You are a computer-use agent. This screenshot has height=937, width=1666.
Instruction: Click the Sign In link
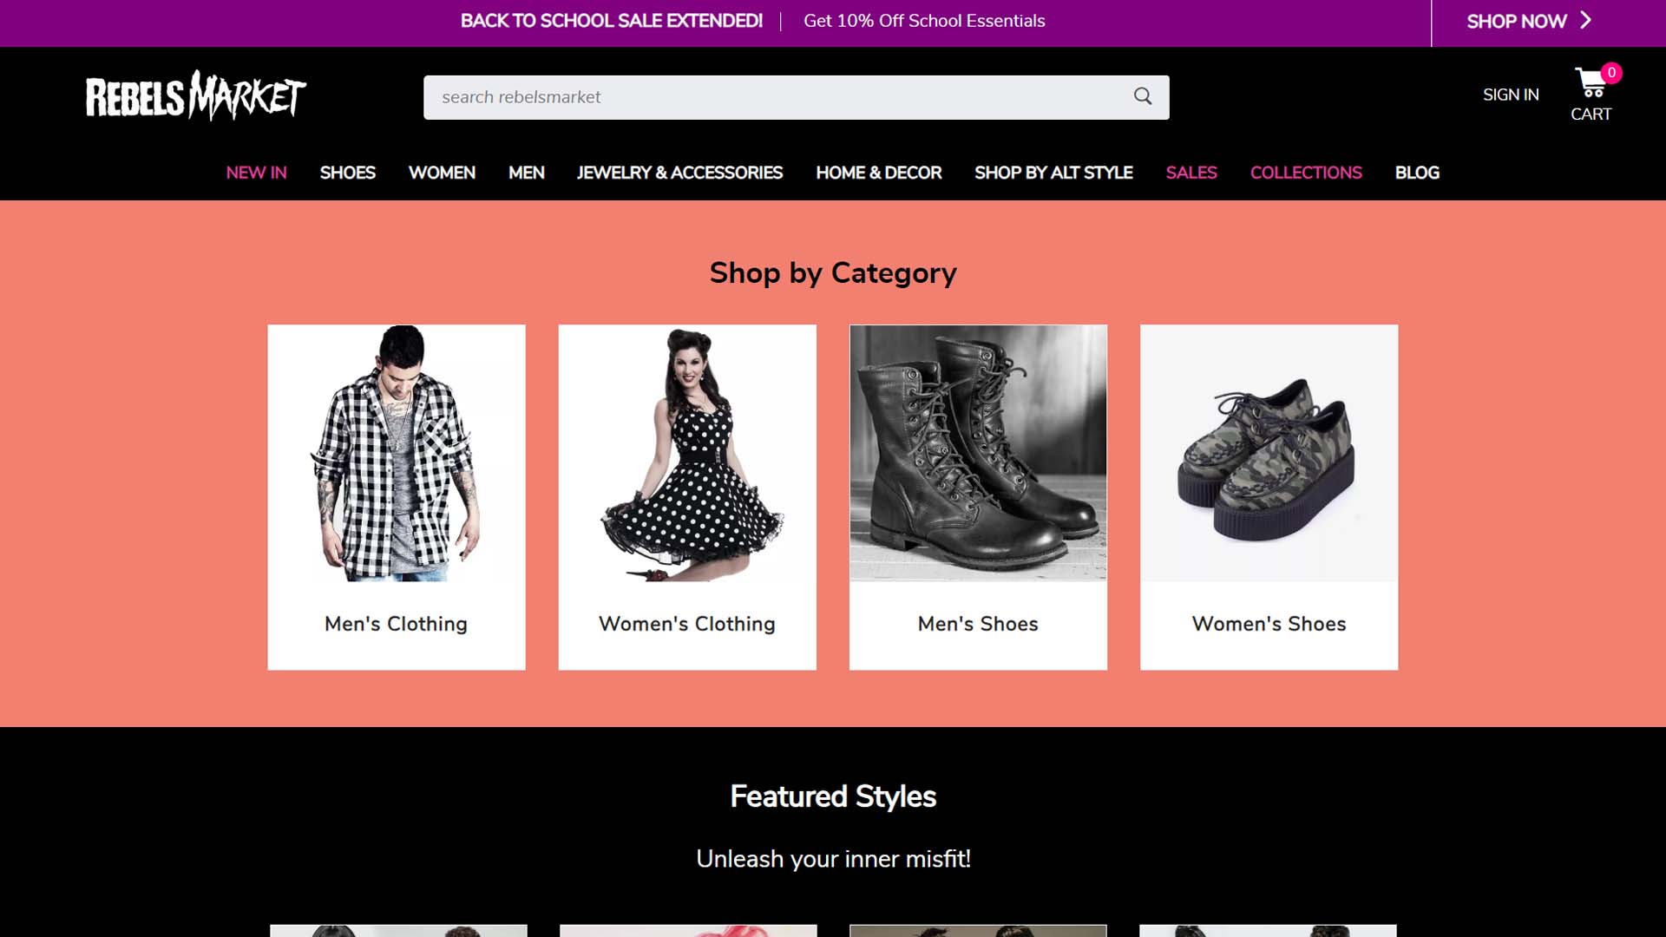point(1511,95)
